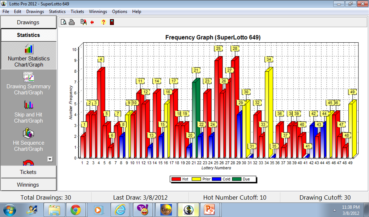Click the green Due legend swatch

coord(237,179)
